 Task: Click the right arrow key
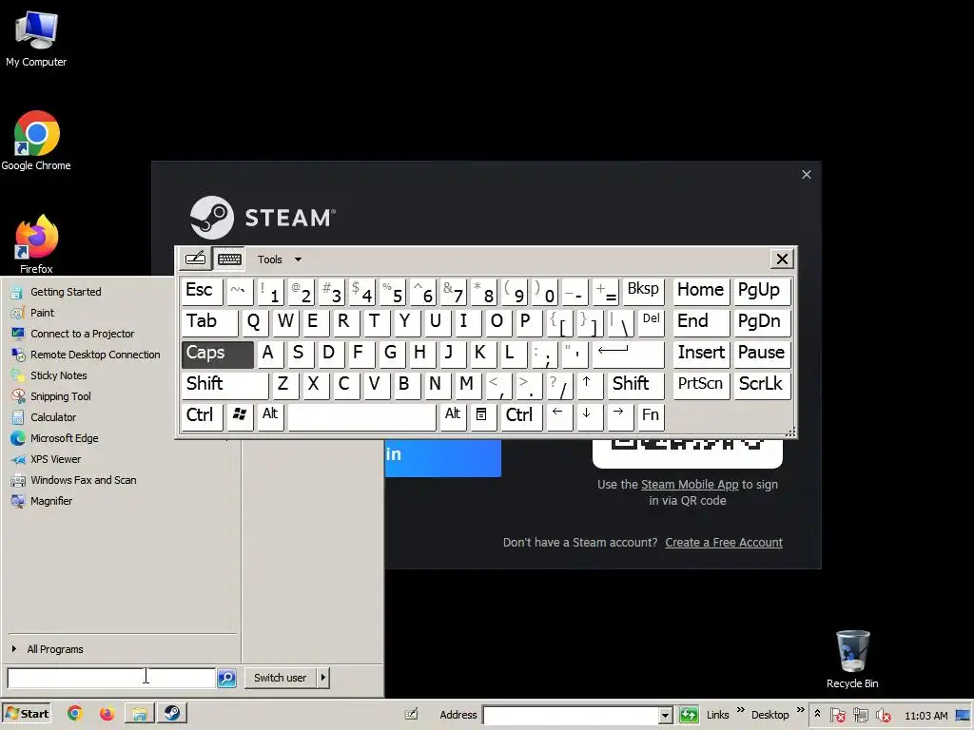[x=618, y=416]
